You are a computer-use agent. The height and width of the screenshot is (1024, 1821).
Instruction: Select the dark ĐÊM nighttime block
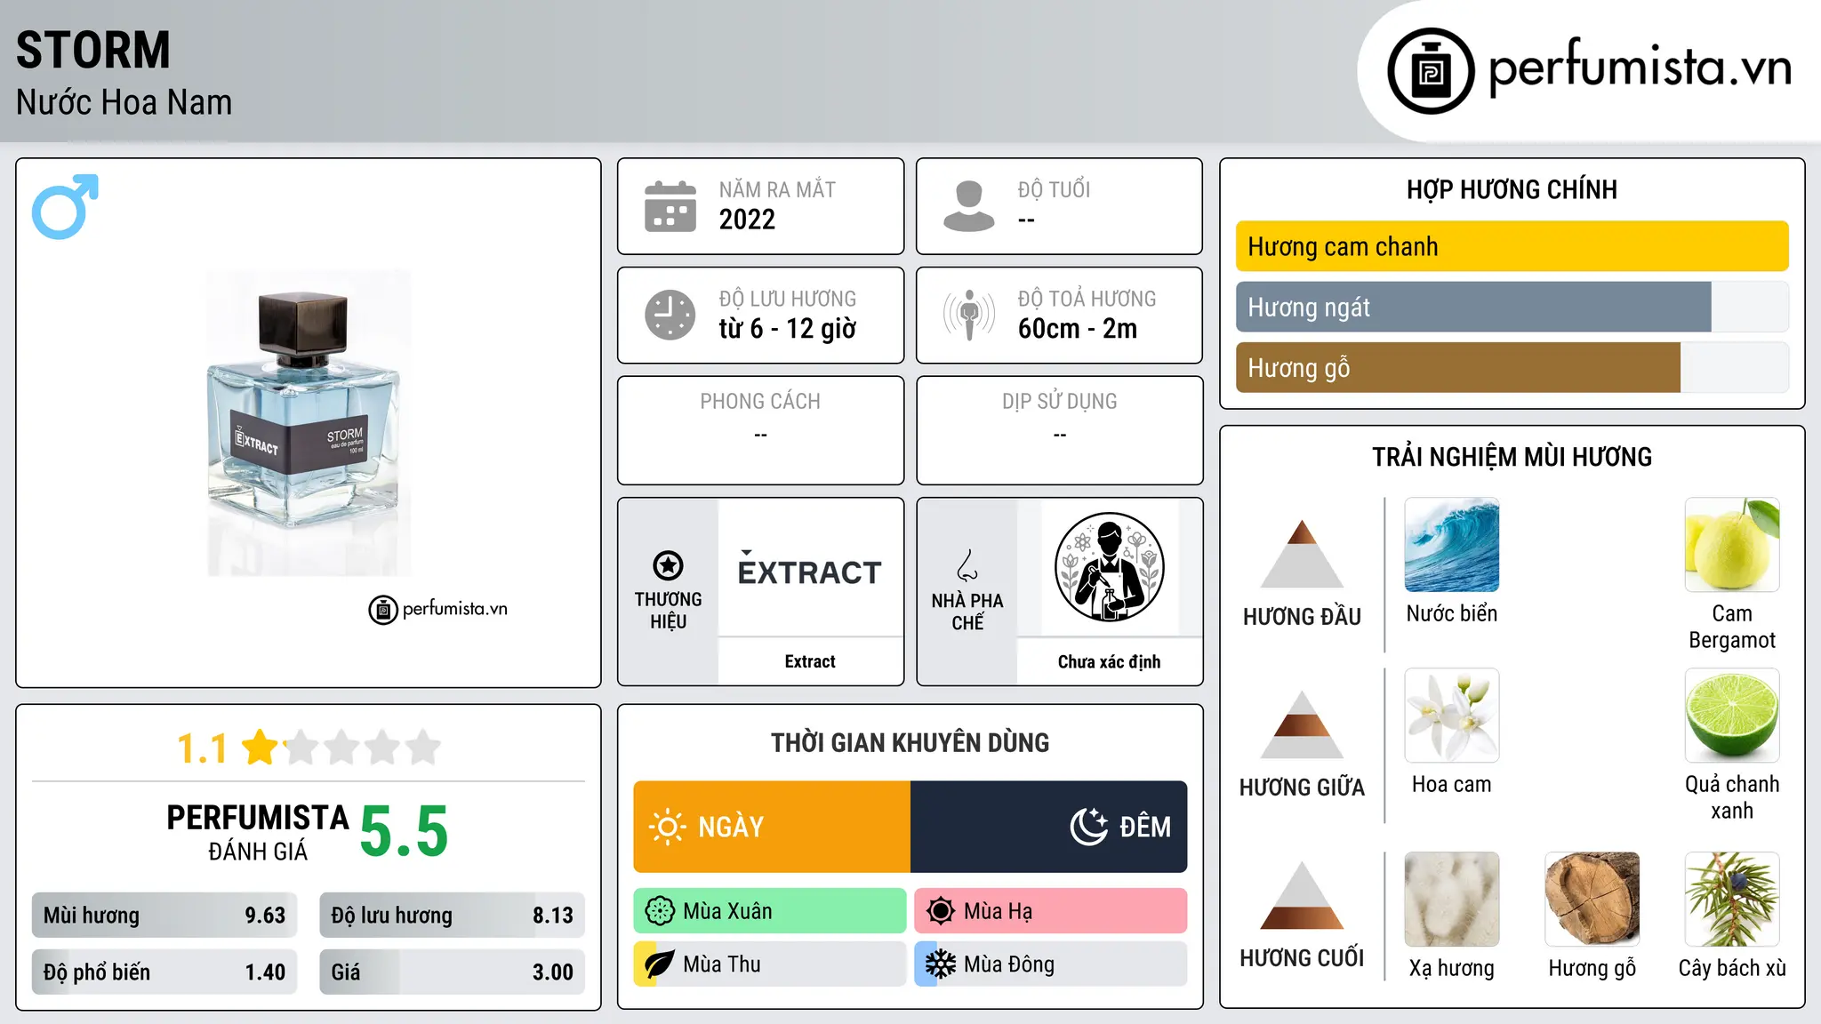(1048, 827)
